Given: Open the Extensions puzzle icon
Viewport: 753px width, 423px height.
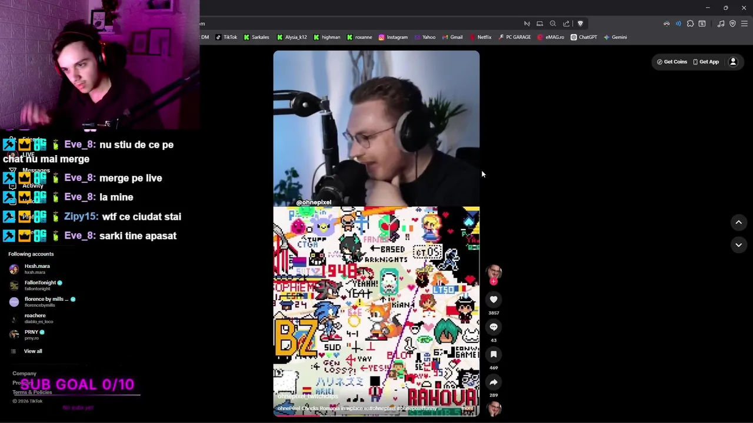Looking at the screenshot, I should (690, 23).
